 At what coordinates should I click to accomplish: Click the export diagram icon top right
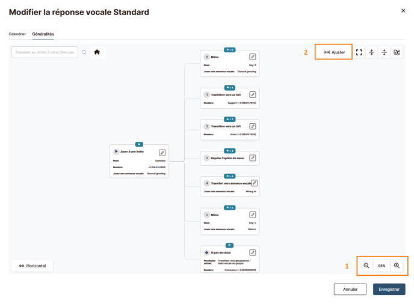pyautogui.click(x=397, y=52)
